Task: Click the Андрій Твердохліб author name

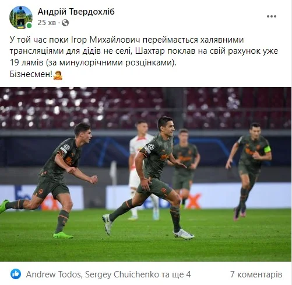Action: pos(76,12)
